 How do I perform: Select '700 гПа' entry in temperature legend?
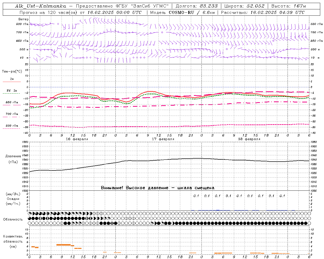tap(12, 114)
